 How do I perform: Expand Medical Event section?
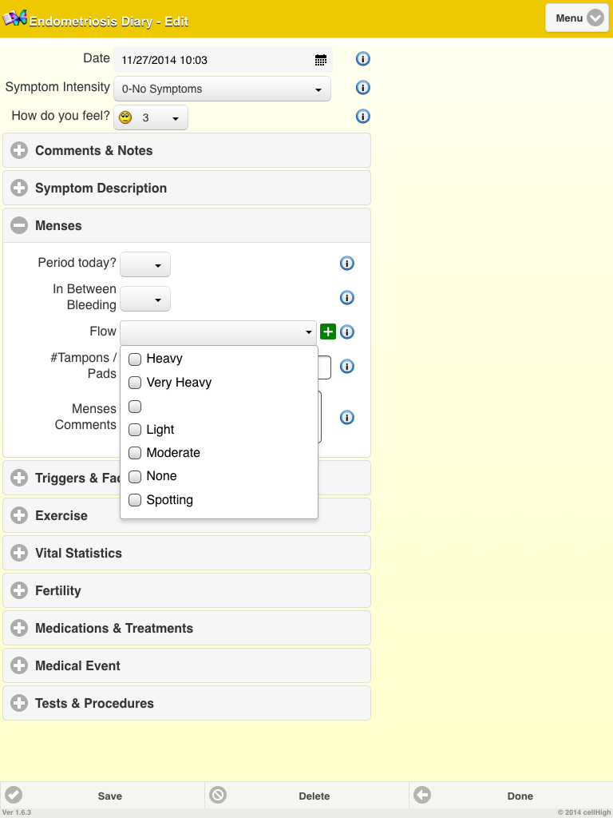[187, 665]
